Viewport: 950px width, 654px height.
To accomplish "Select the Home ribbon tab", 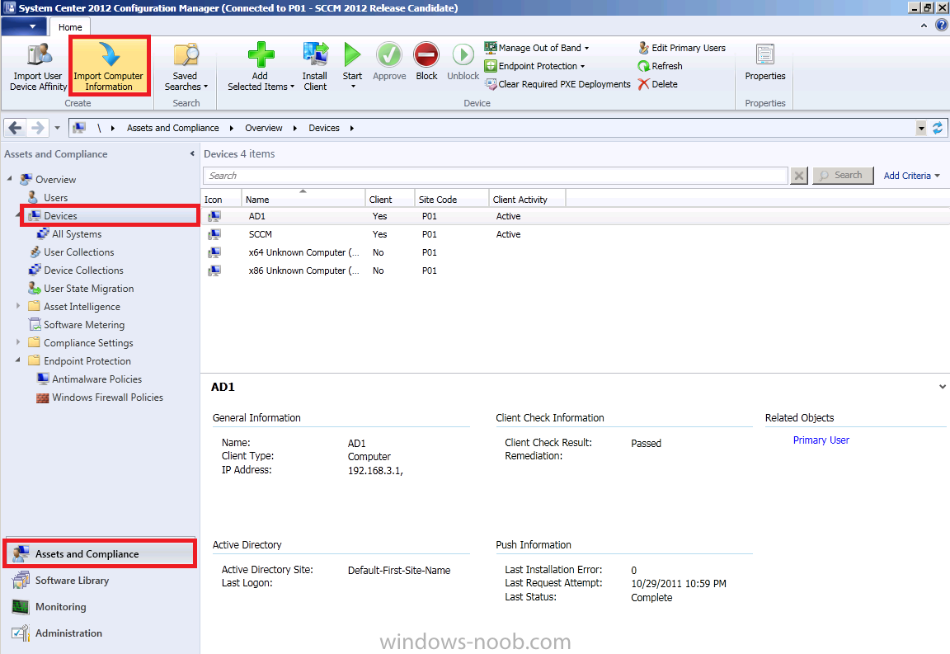I will [x=70, y=27].
